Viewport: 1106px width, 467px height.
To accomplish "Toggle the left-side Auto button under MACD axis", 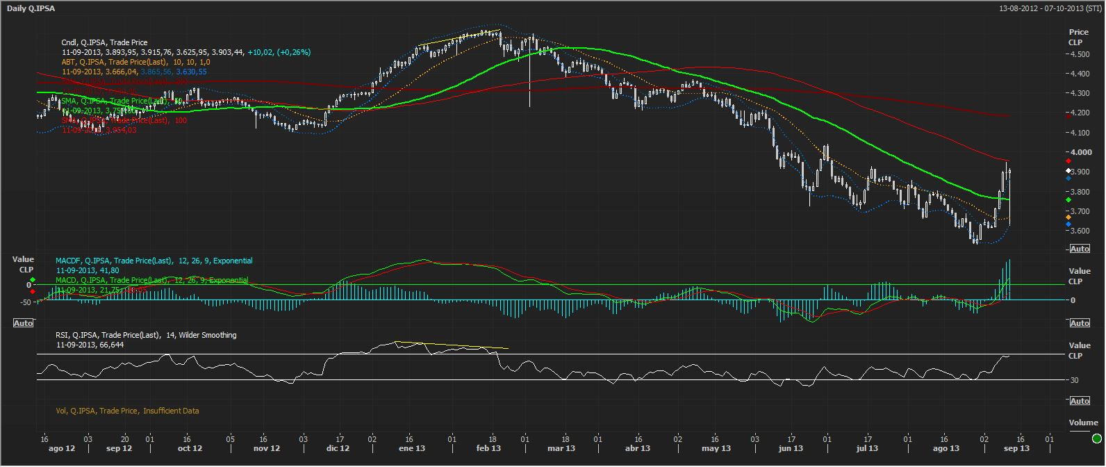I will tap(23, 323).
